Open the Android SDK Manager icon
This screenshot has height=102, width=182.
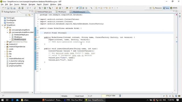point(19,8)
